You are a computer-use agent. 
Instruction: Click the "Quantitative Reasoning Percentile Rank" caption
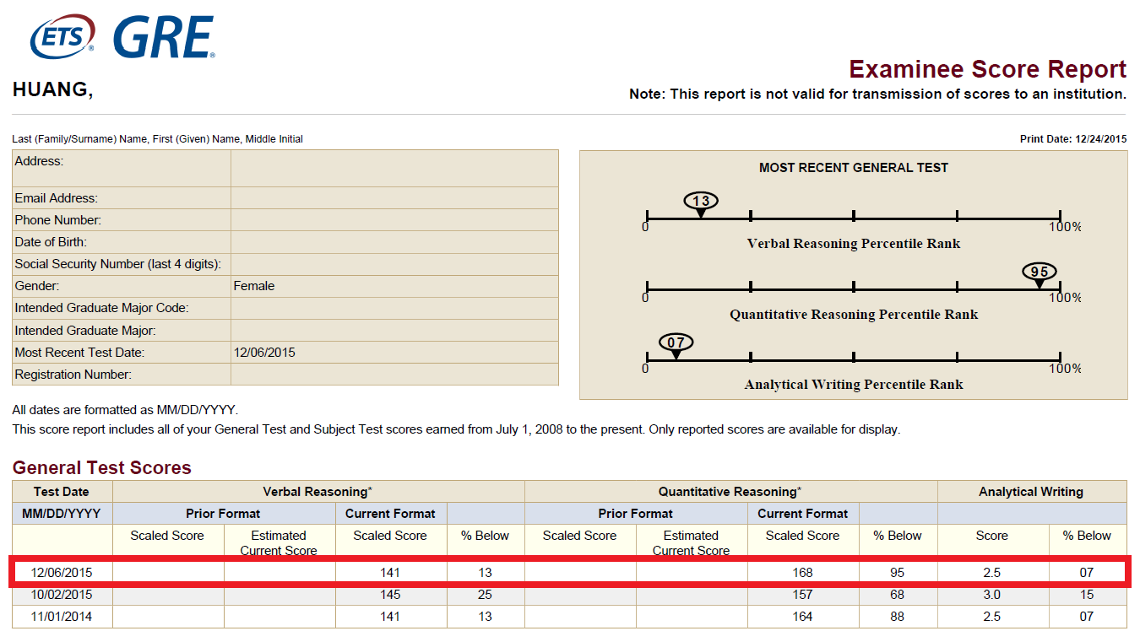tap(854, 315)
